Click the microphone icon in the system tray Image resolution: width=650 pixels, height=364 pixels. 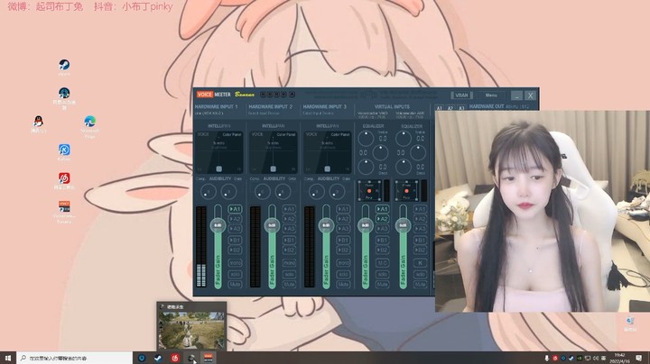click(x=547, y=358)
